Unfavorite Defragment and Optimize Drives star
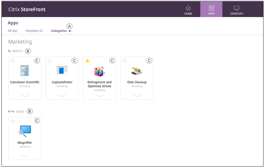 click(87, 61)
